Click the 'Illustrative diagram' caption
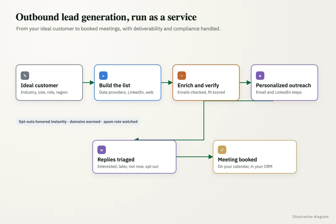Screen dimensions: 336x224 tap(310, 217)
